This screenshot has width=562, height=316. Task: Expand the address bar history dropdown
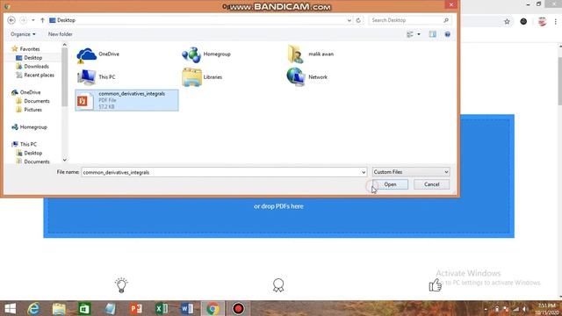click(x=349, y=20)
